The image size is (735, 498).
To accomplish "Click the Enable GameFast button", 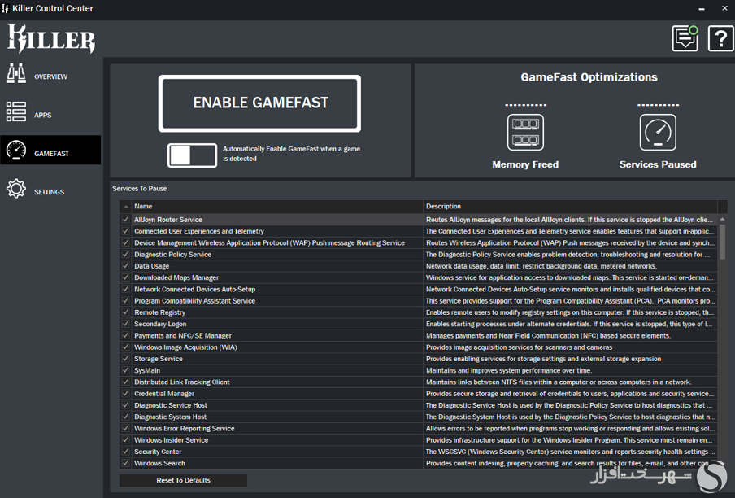I will pyautogui.click(x=259, y=103).
